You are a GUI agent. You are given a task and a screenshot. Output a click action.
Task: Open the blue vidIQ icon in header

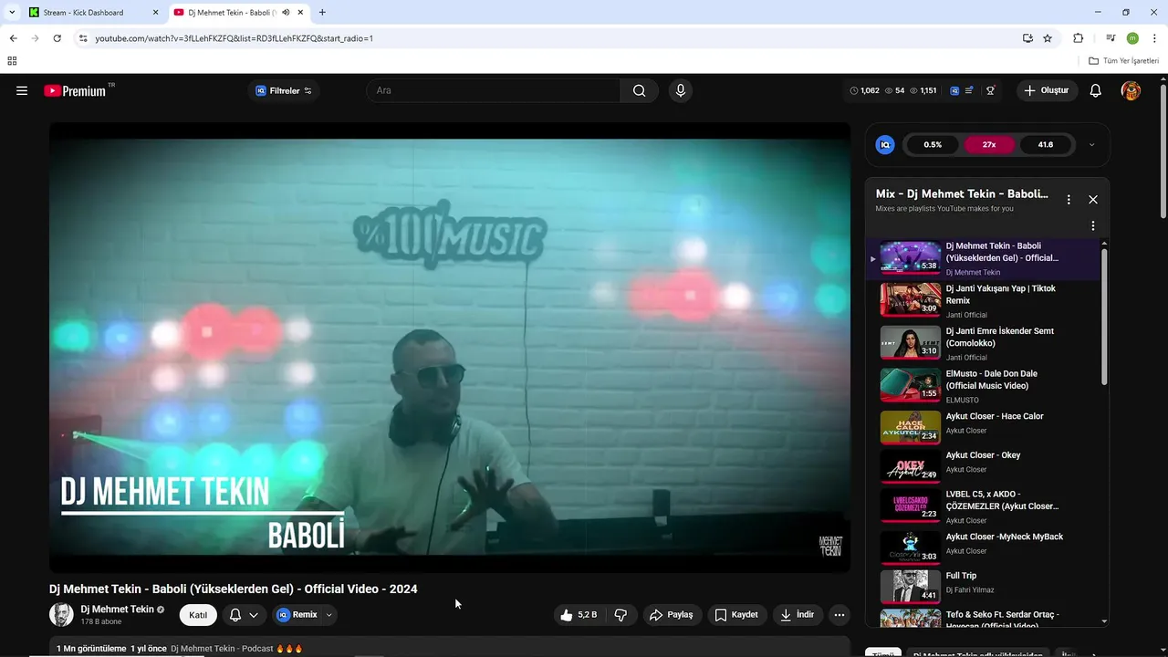pyautogui.click(x=954, y=90)
